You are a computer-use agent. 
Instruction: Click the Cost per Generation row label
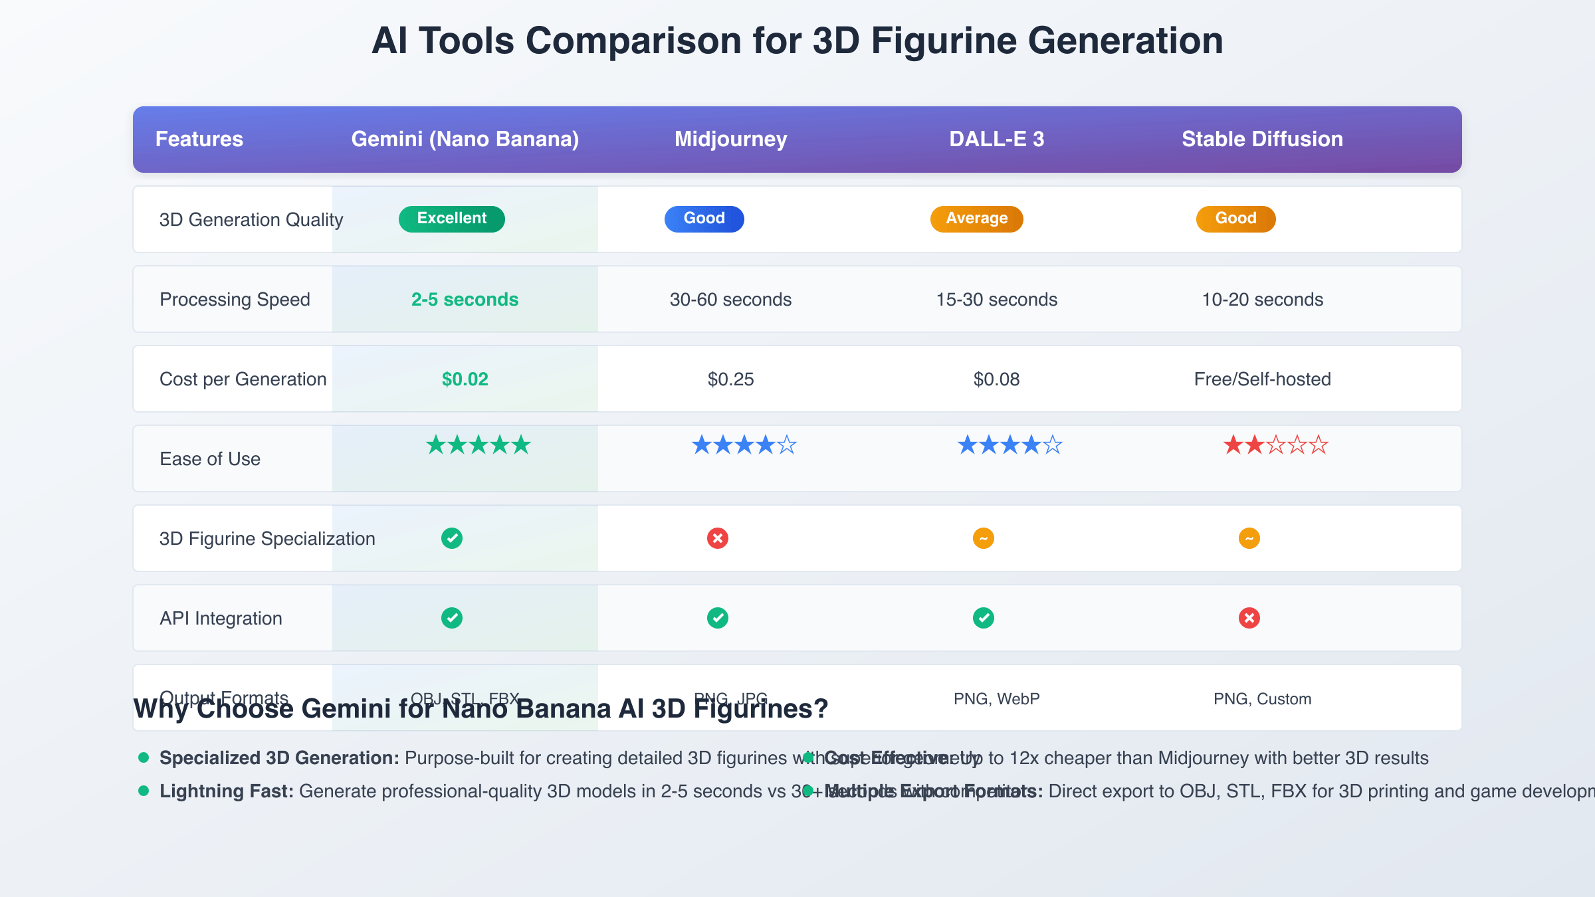point(243,379)
